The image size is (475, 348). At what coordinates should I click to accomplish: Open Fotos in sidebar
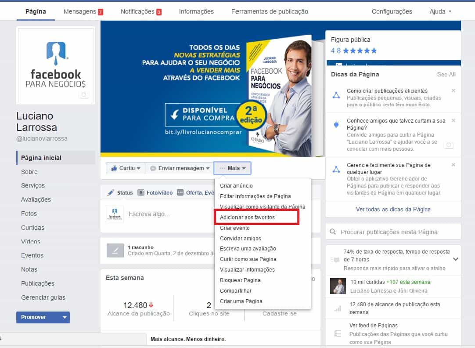[29, 214]
